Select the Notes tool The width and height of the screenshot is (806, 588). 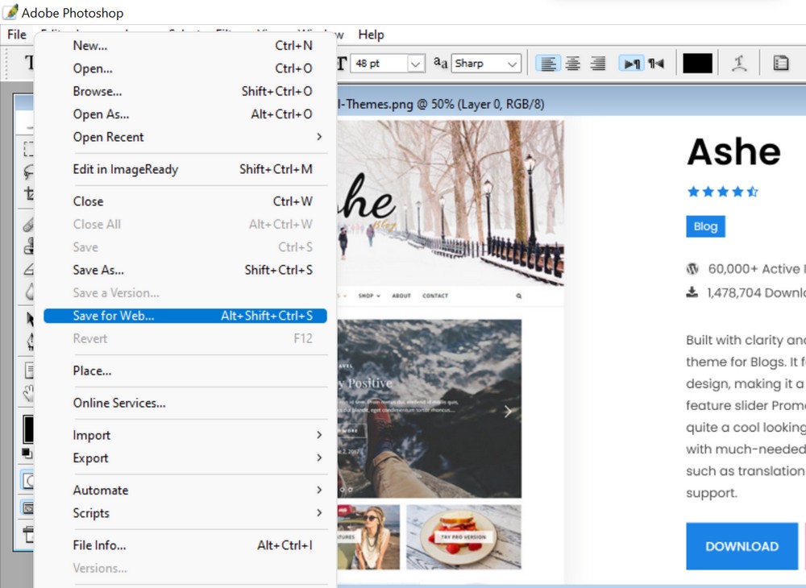tap(29, 370)
